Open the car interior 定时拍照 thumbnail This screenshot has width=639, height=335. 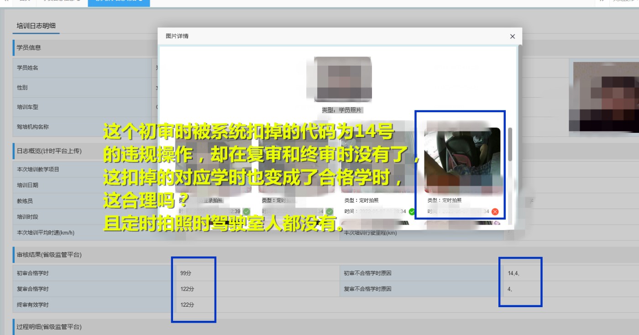(462, 160)
